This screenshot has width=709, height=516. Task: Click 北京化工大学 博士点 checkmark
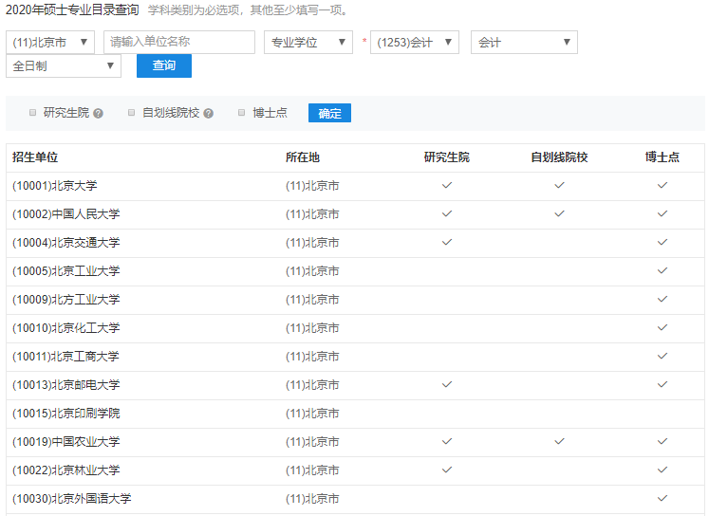coord(662,327)
